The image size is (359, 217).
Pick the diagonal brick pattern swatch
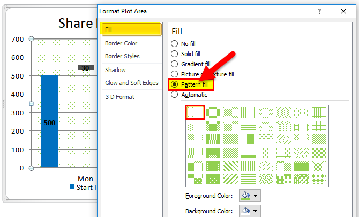coord(283,139)
